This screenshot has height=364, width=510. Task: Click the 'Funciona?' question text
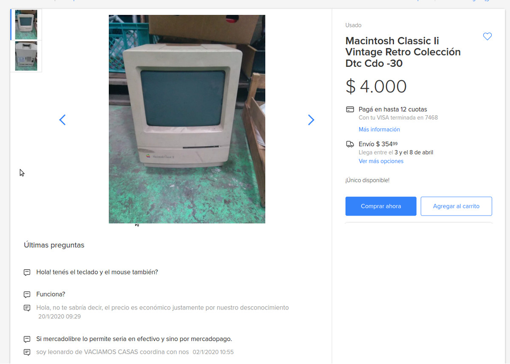51,294
